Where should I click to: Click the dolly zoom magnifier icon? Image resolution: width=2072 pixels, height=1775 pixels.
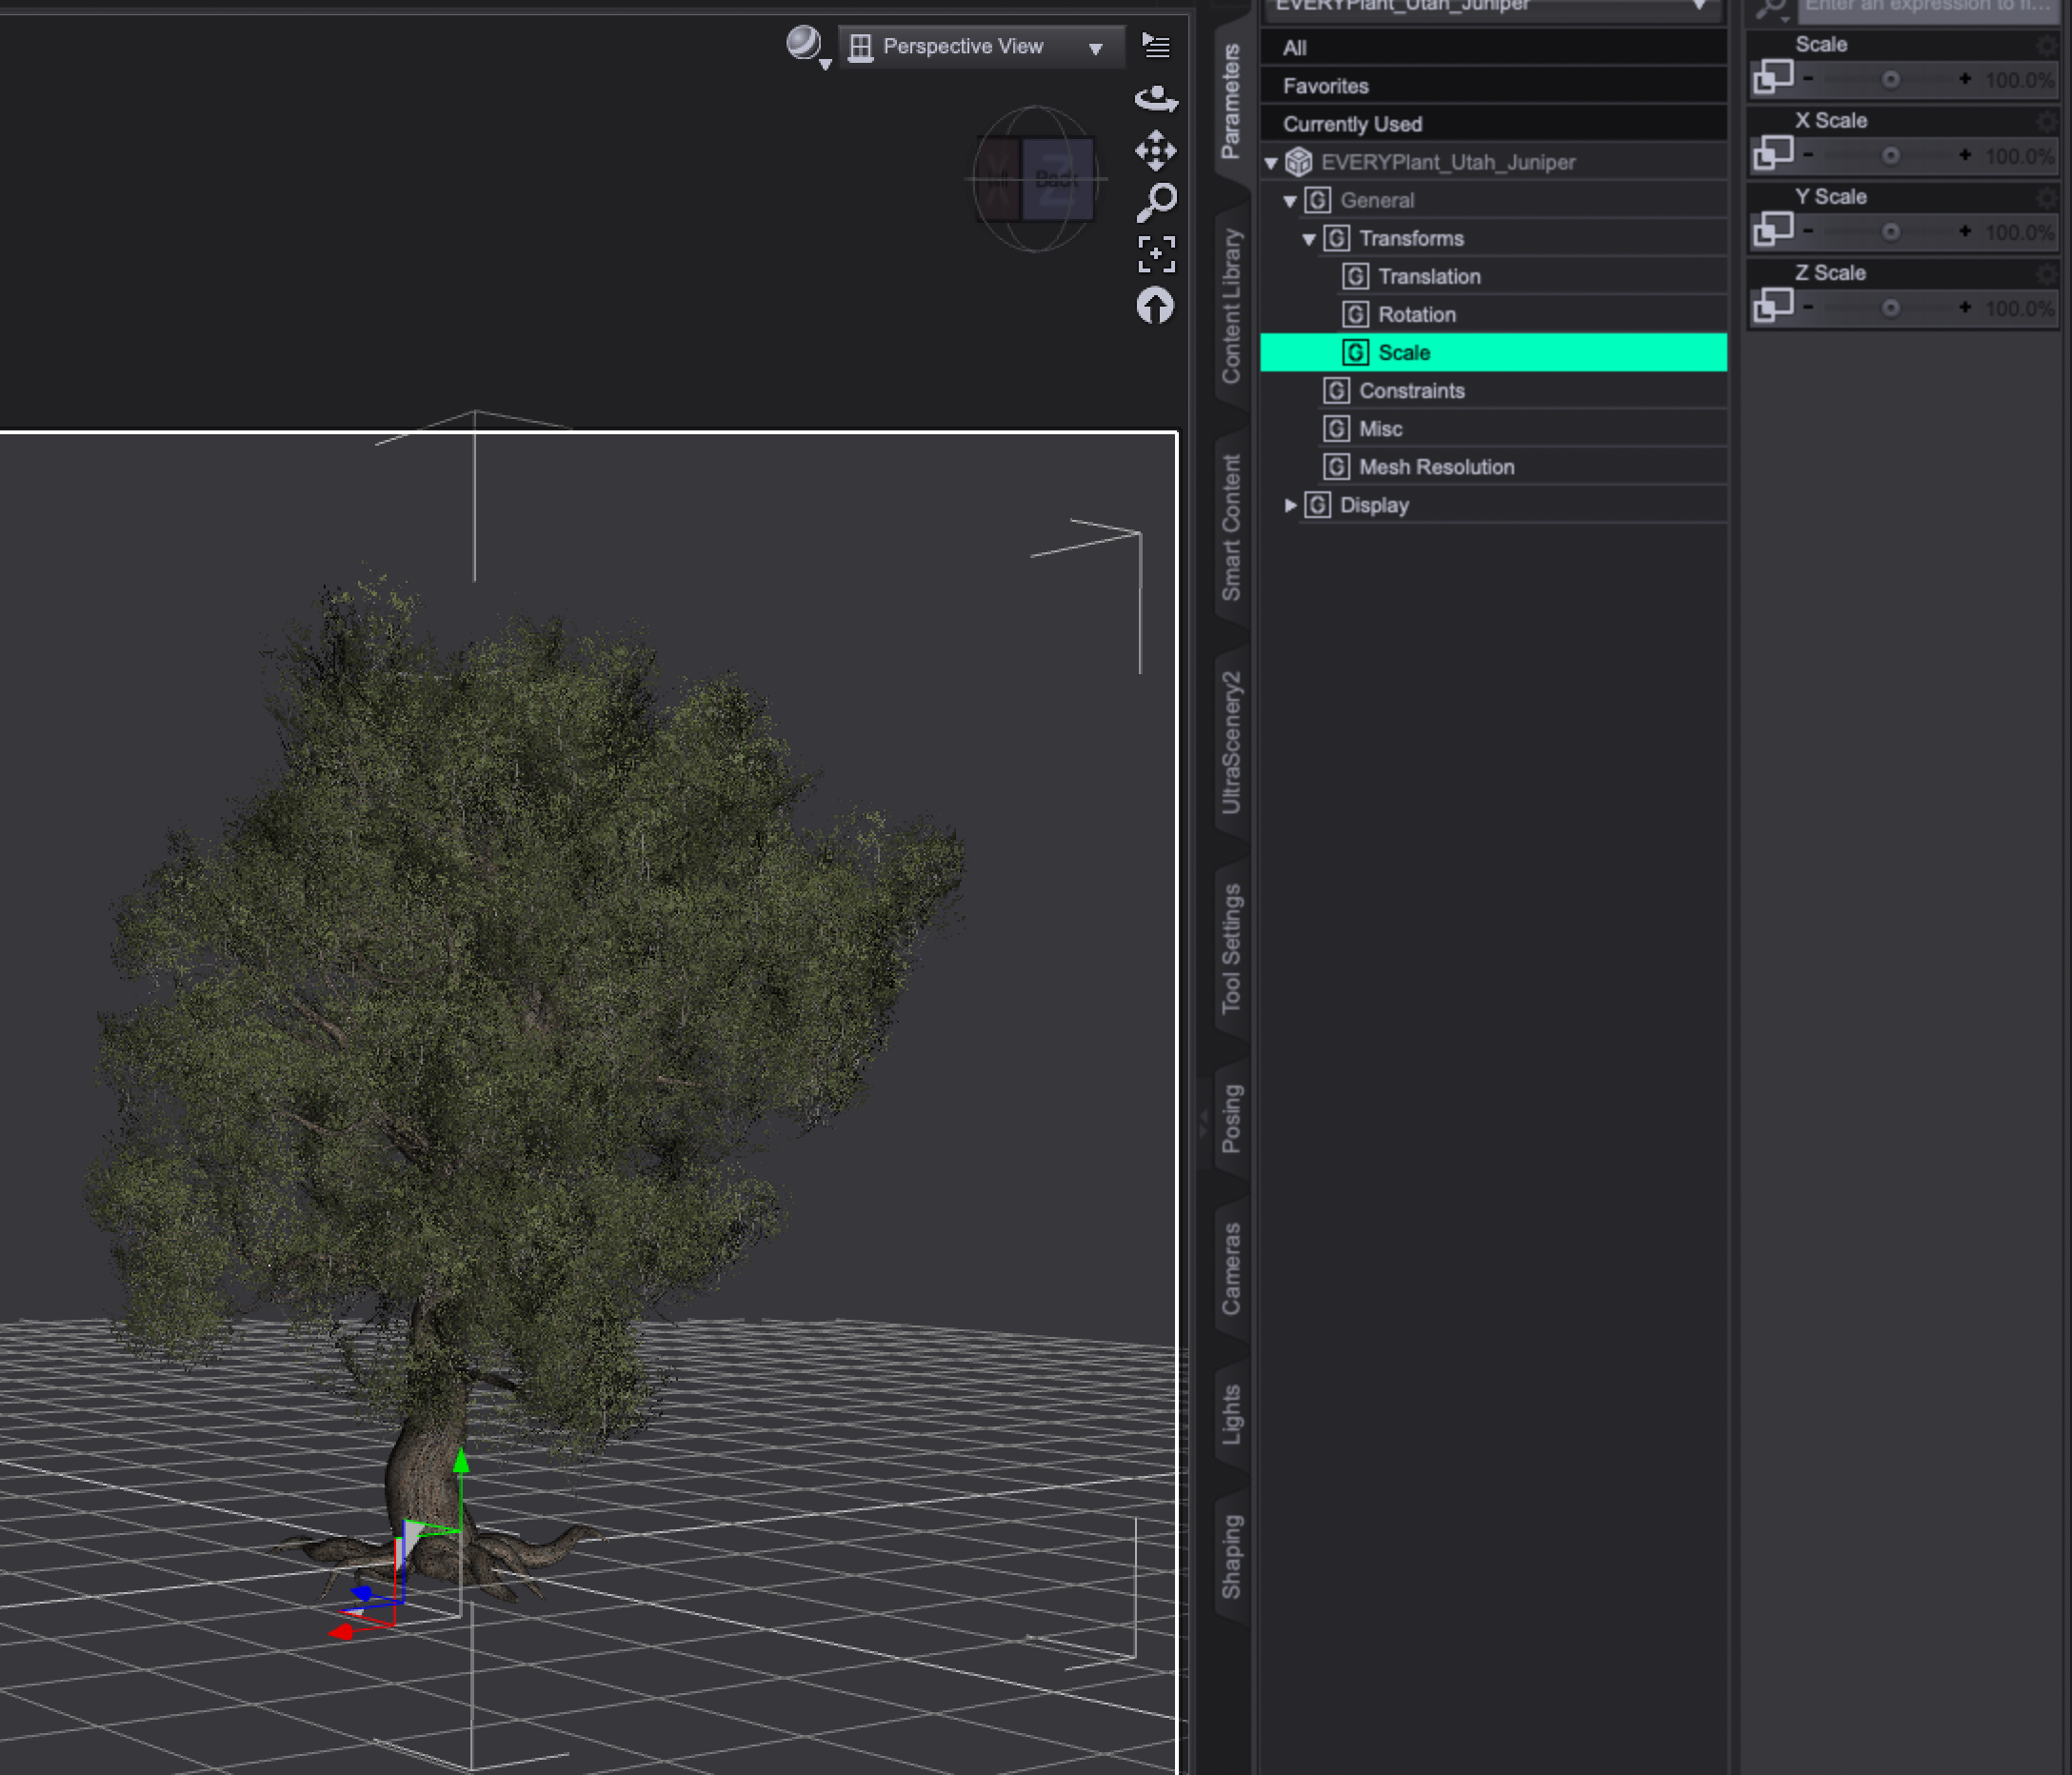(1156, 203)
